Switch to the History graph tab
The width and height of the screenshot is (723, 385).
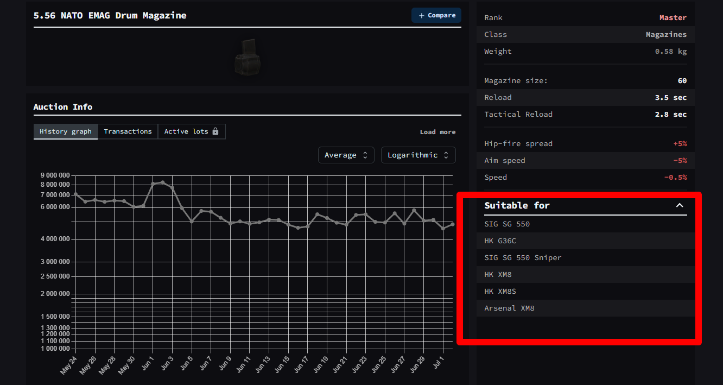tap(66, 131)
